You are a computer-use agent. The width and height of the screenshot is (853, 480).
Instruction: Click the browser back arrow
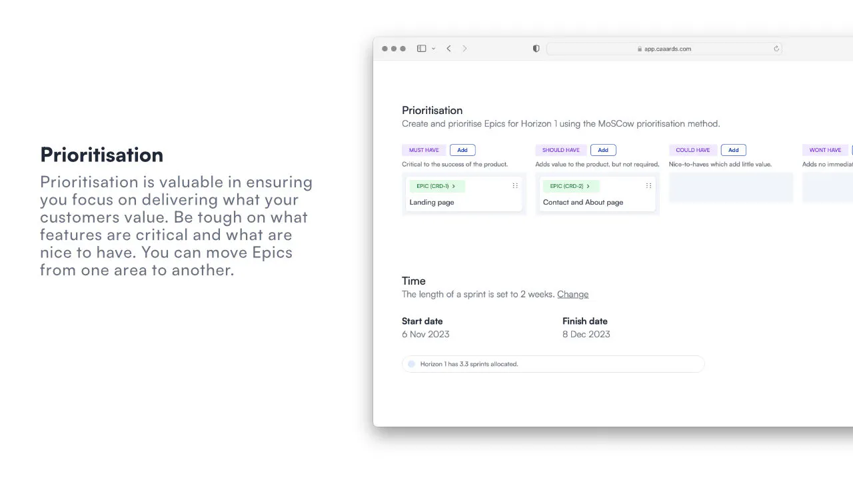(x=448, y=49)
